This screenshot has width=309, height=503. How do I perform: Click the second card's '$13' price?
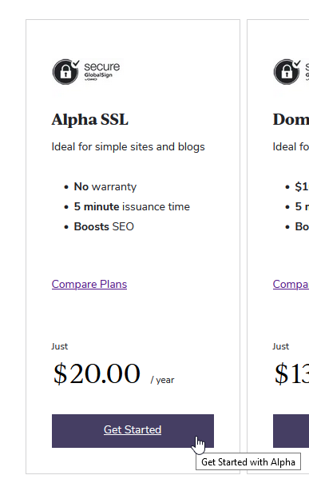[291, 373]
